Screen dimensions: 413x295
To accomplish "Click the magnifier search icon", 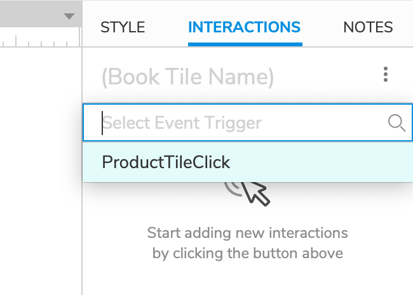I will point(396,123).
